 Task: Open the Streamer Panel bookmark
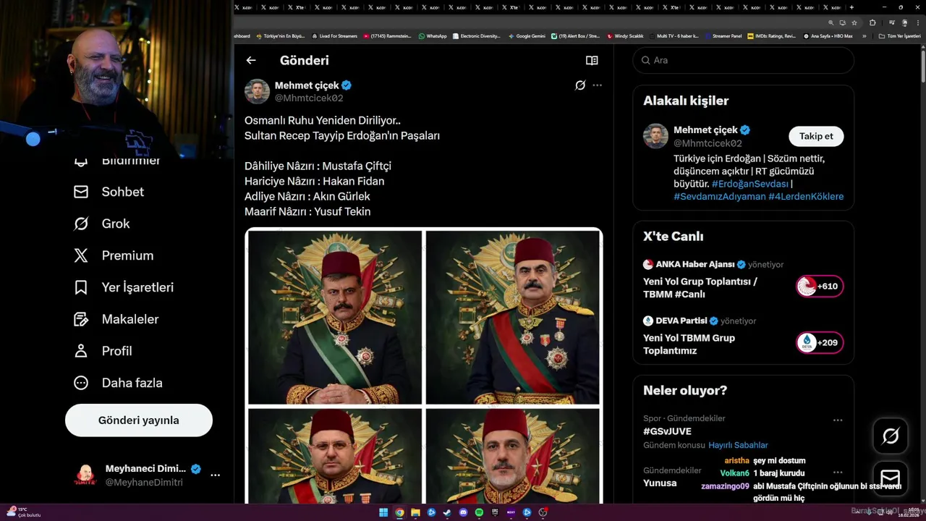pyautogui.click(x=723, y=35)
